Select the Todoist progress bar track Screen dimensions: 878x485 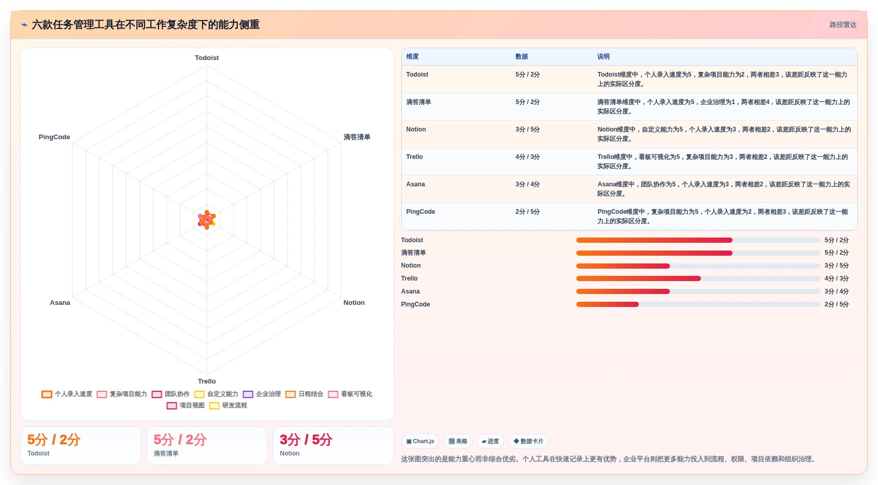pos(698,240)
